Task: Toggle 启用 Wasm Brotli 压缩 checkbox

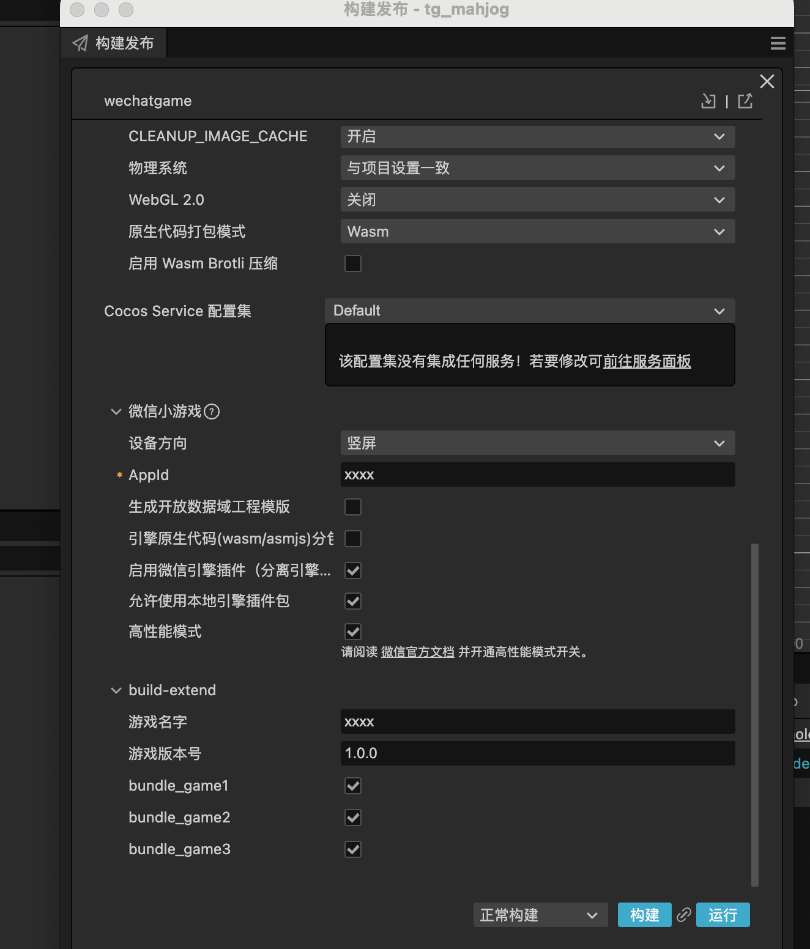Action: click(353, 264)
